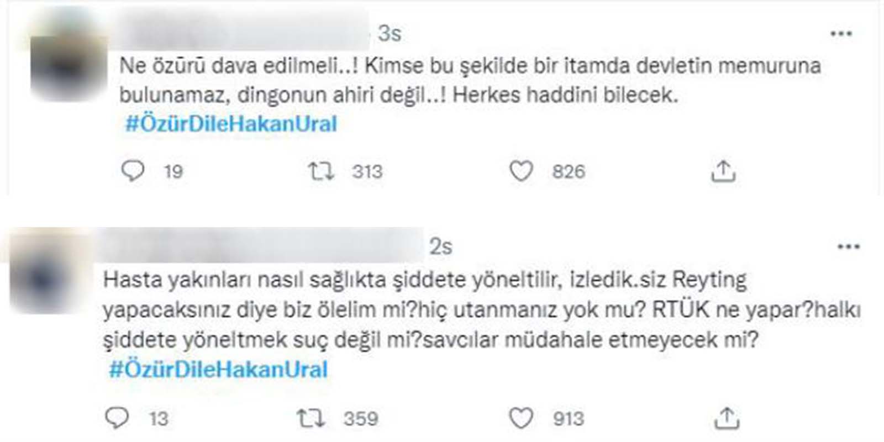Click the 2s timestamp on the second tweet

[440, 247]
